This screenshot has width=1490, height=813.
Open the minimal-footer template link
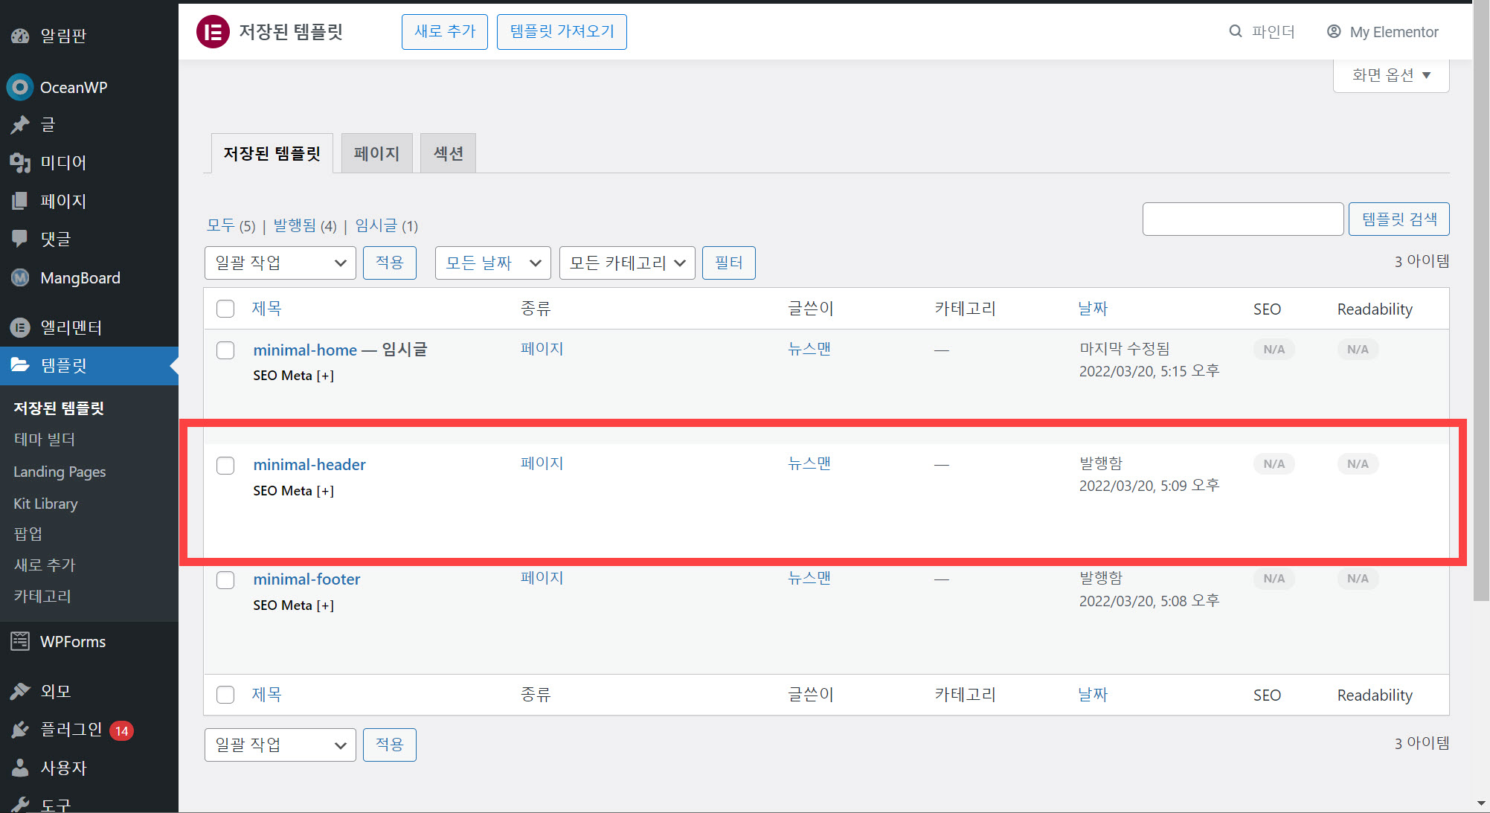[306, 579]
